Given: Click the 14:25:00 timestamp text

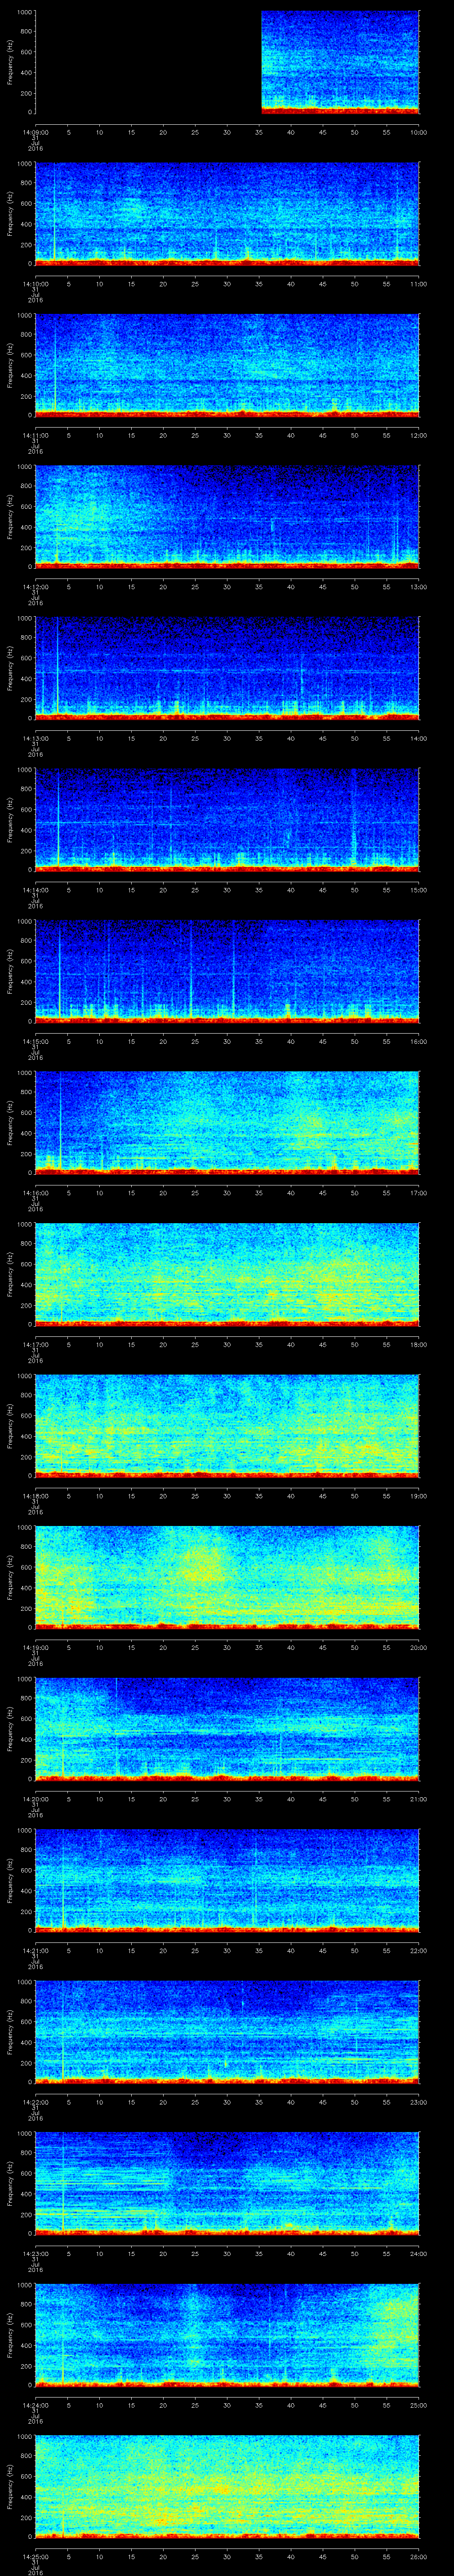Looking at the screenshot, I should point(36,2556).
